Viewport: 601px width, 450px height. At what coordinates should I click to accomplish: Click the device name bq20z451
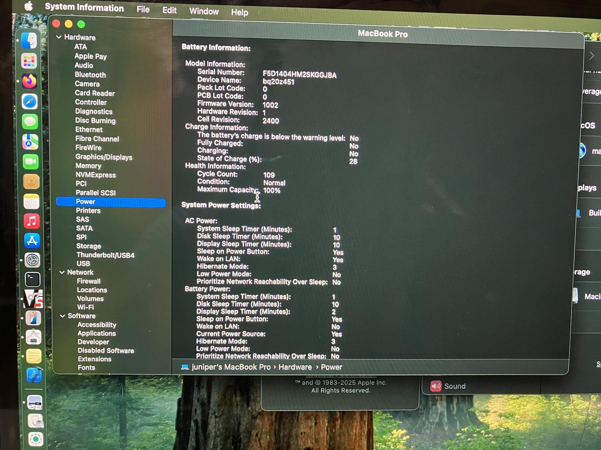coord(279,82)
